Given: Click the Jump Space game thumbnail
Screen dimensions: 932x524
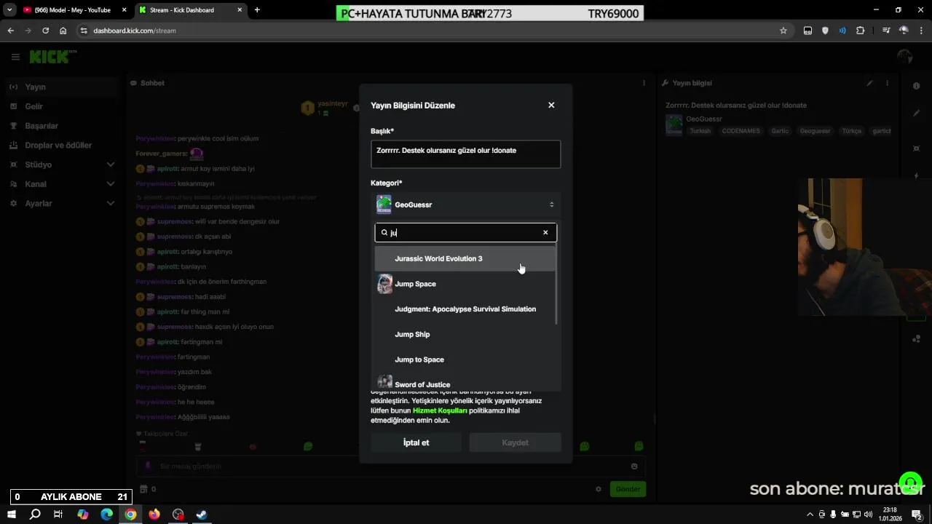Looking at the screenshot, I should pyautogui.click(x=384, y=284).
